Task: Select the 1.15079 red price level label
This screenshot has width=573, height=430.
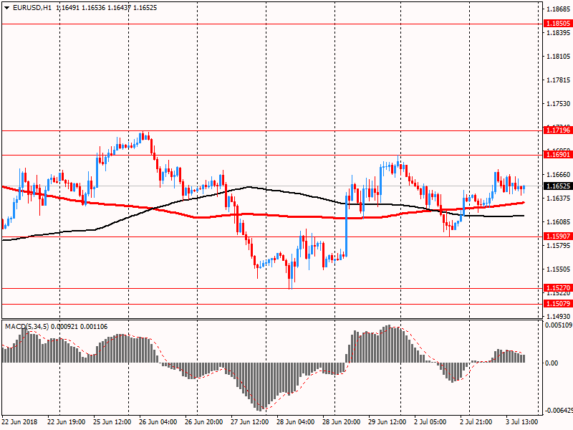Action: pyautogui.click(x=558, y=303)
